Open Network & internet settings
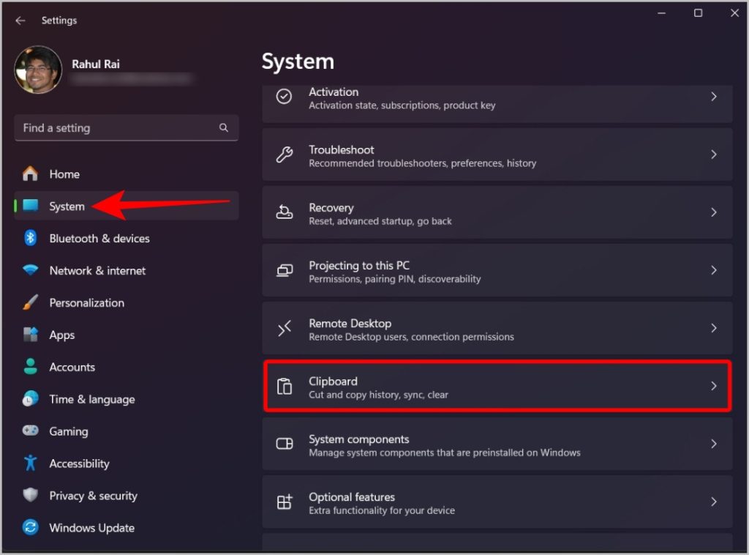Screen dimensions: 749x555 97,271
